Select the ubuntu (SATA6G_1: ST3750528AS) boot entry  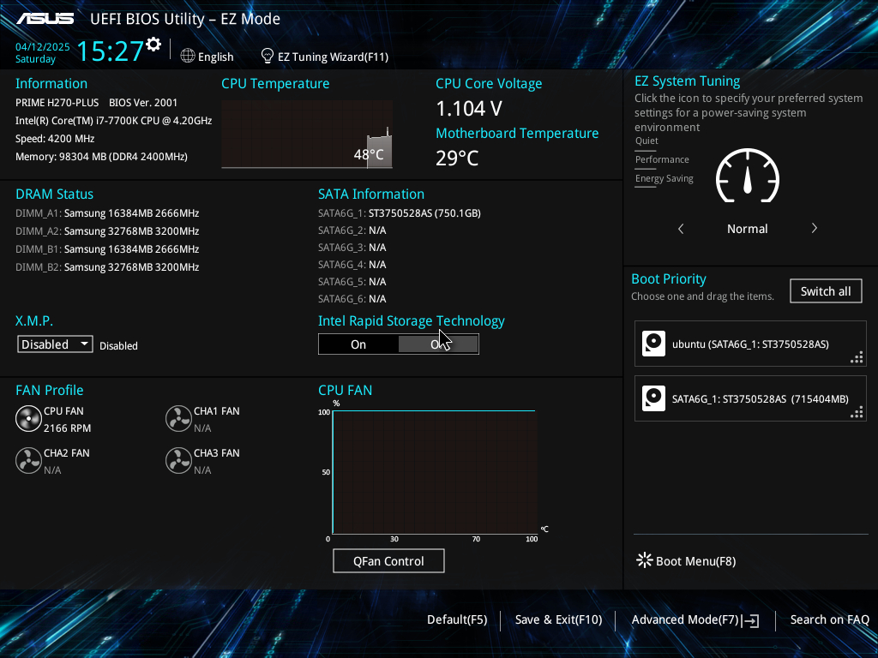click(750, 344)
